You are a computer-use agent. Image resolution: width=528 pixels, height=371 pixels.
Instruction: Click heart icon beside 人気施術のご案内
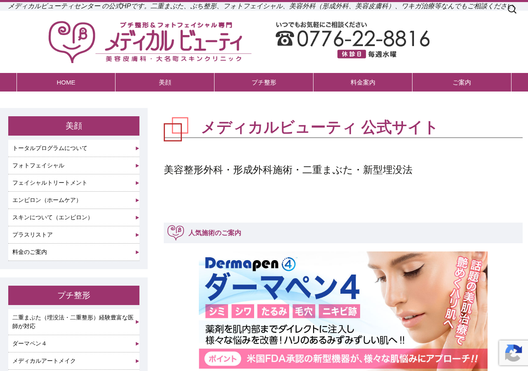tap(176, 233)
